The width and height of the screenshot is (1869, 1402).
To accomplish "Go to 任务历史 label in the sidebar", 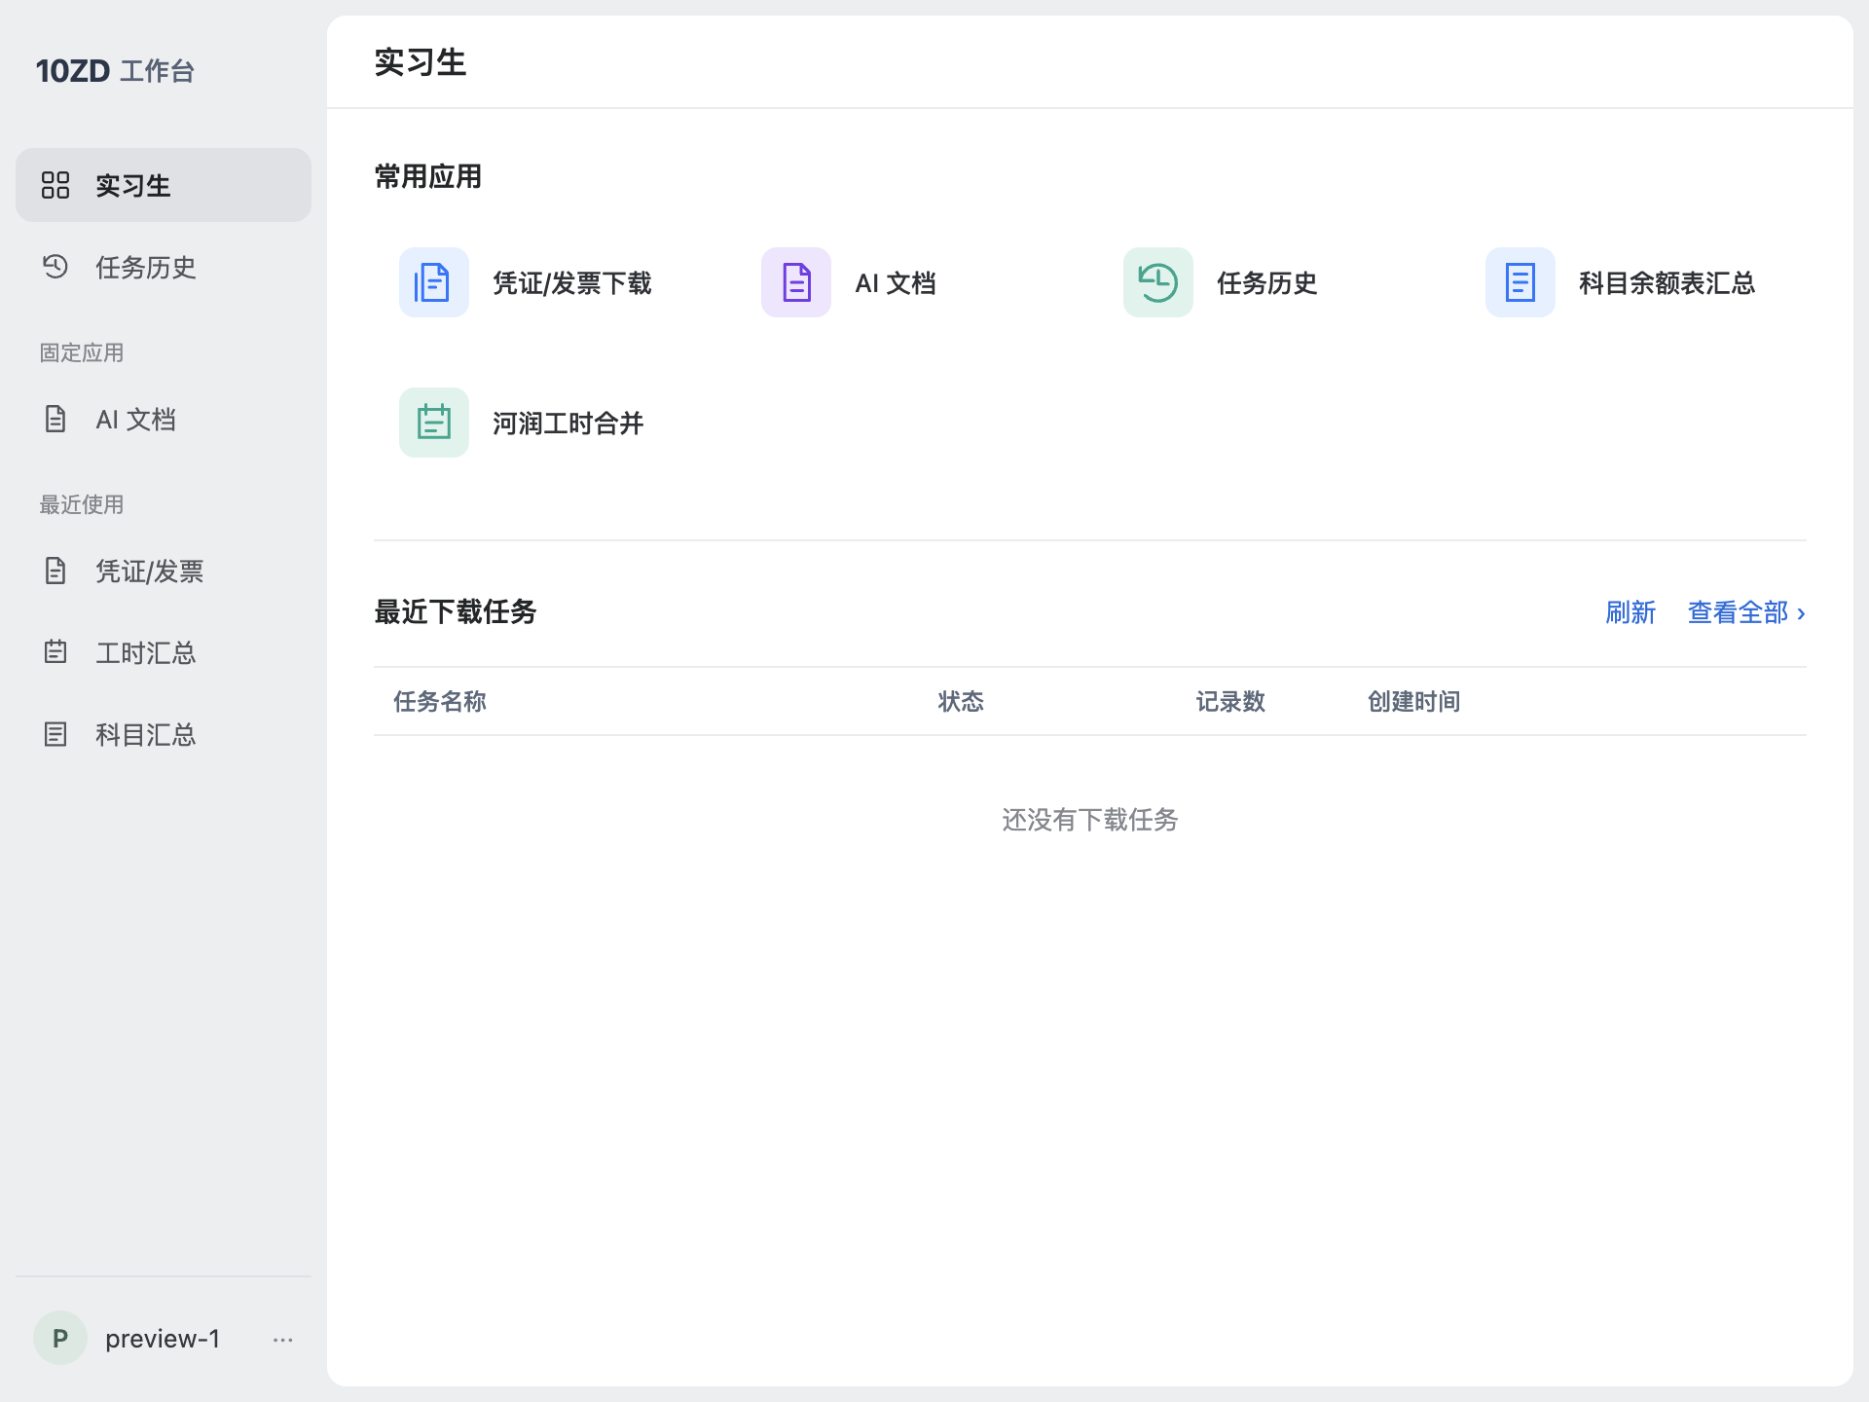I will (146, 267).
